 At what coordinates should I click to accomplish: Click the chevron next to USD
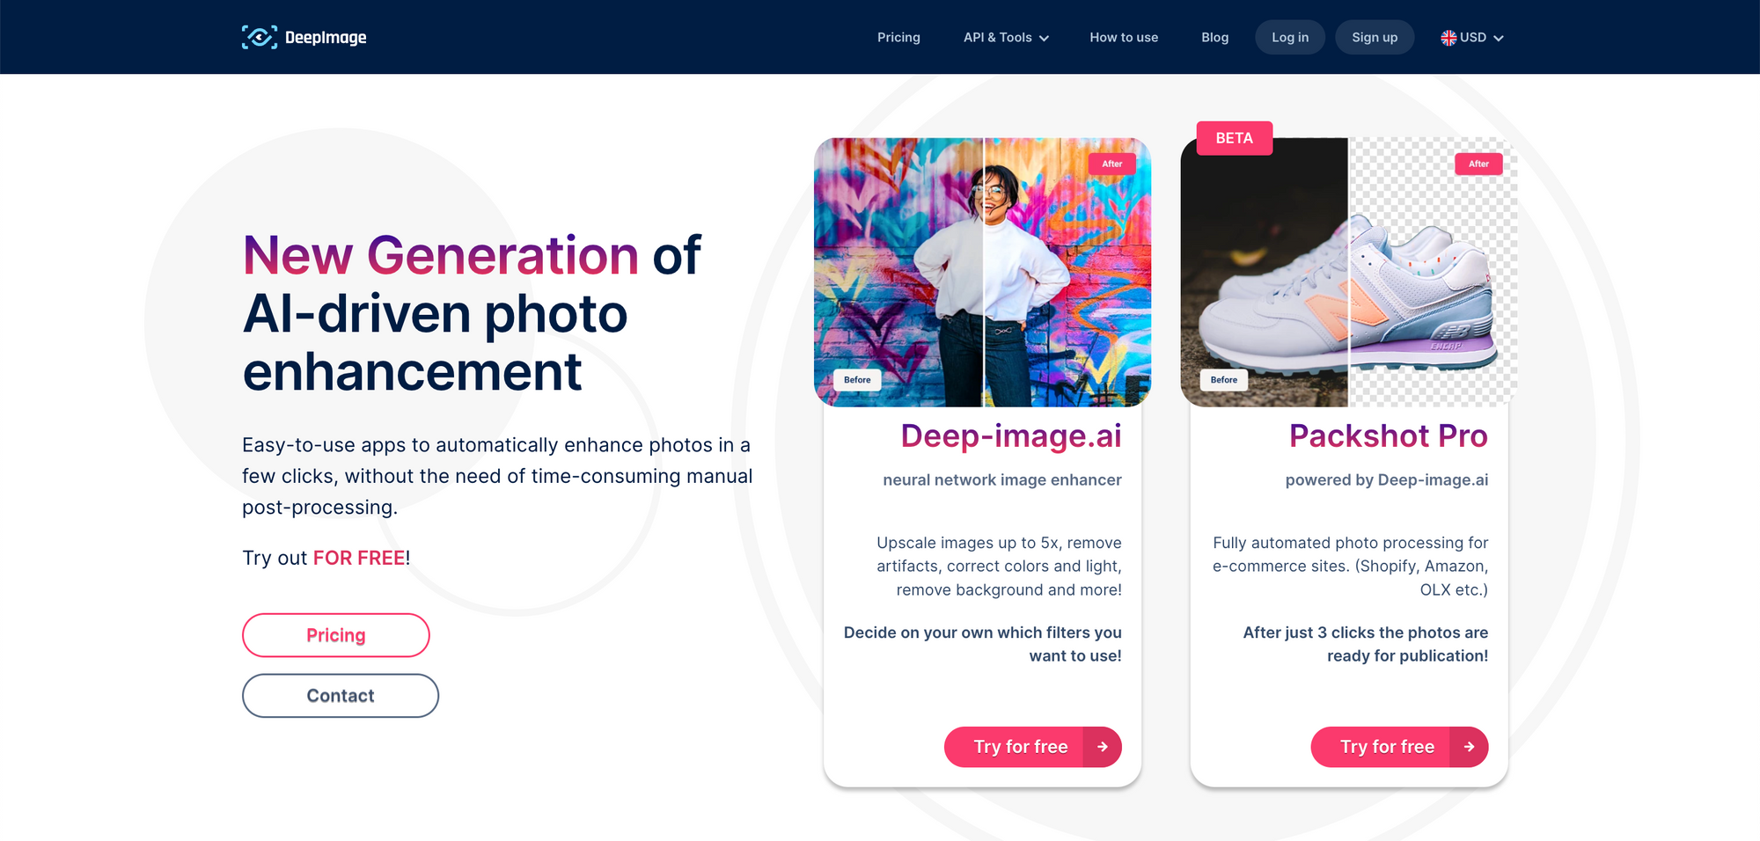1499,39
